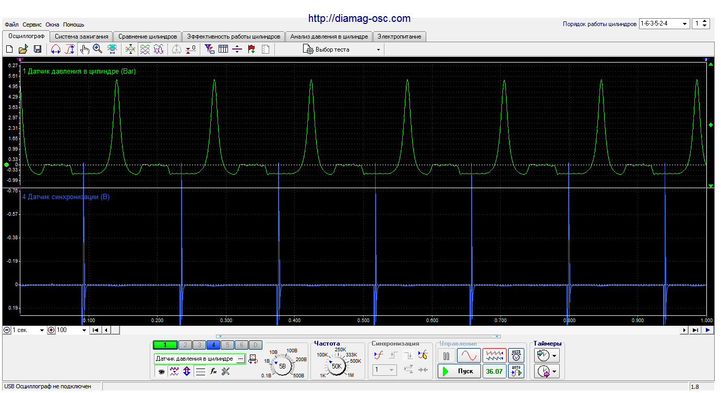Open the cylinder firing order dropdown
721x393 pixels.
pos(684,24)
